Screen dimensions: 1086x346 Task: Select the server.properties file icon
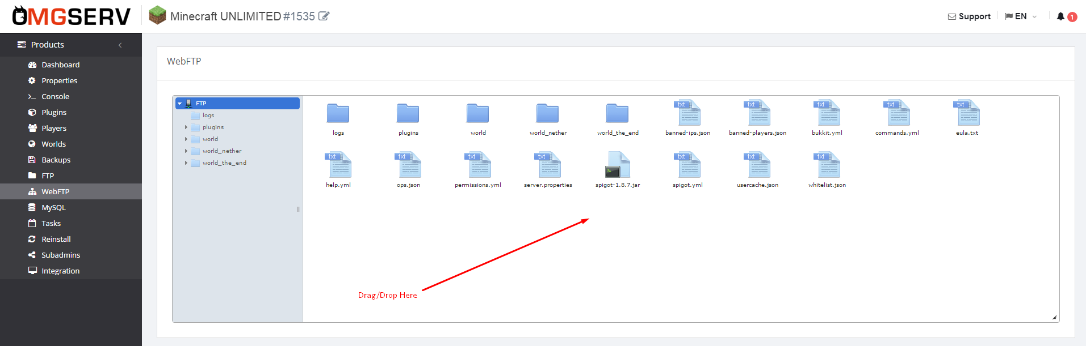548,165
